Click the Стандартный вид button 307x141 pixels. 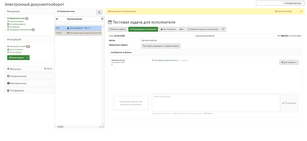point(292,3)
